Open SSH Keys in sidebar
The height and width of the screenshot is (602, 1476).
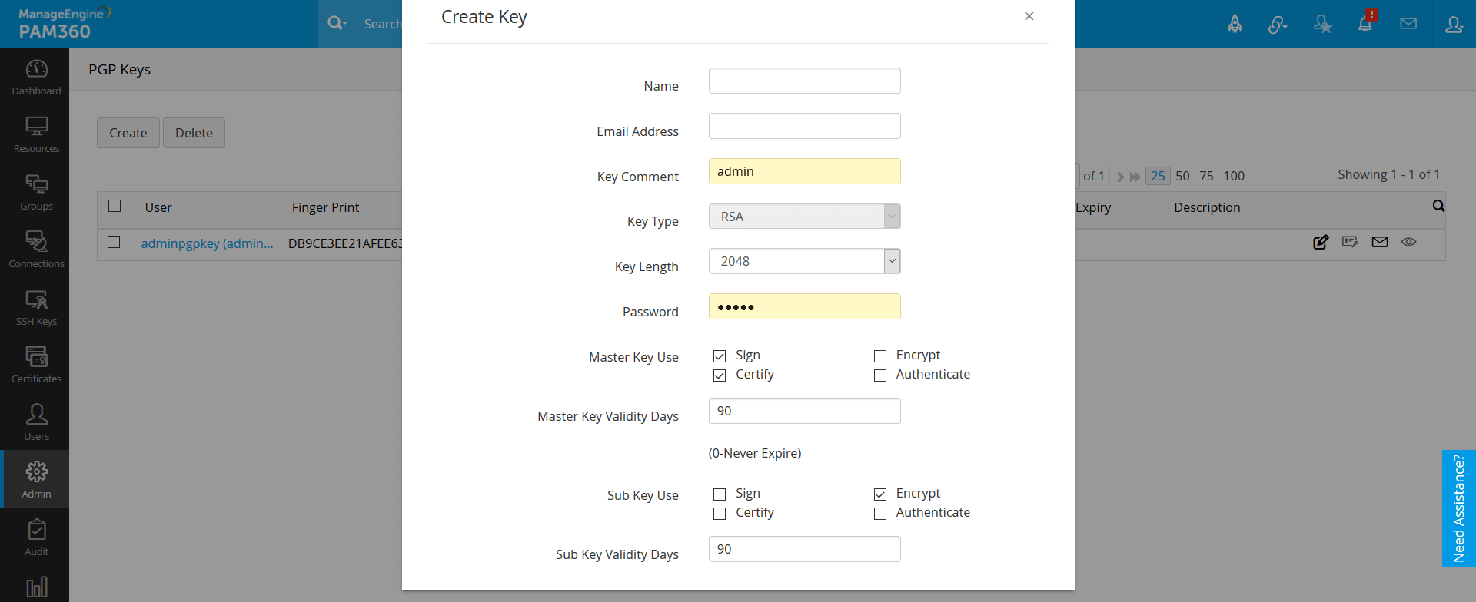click(36, 307)
